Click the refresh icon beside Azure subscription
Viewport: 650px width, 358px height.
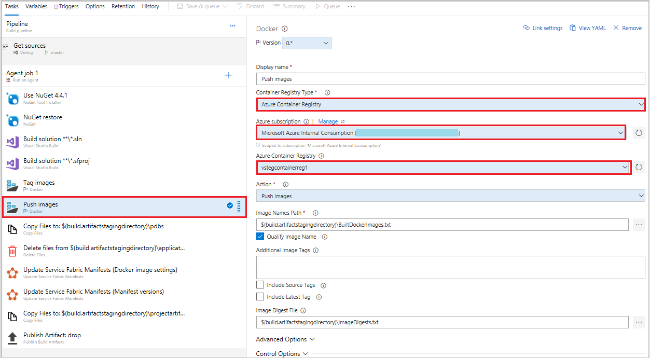(x=639, y=132)
